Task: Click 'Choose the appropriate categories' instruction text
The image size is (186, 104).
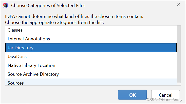Action: (x=54, y=22)
